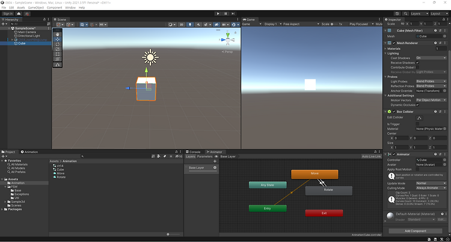Toggle Receive Shadows checkbox
Viewport: 451px width, 242px height.
(x=417, y=62)
